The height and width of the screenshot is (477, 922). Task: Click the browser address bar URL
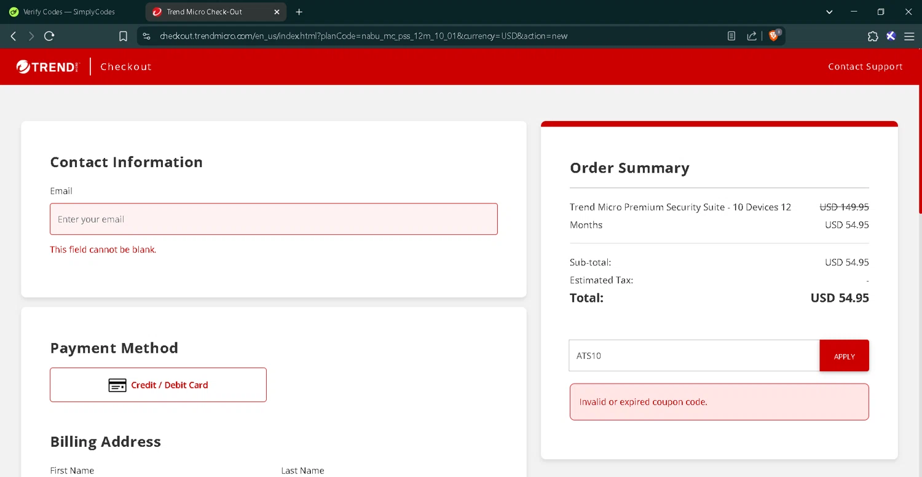click(363, 36)
